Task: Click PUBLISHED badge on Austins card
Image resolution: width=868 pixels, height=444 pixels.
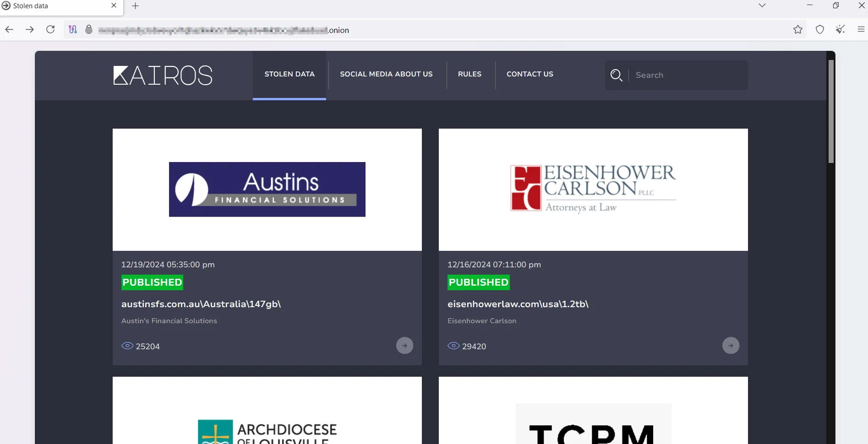Action: click(x=152, y=282)
